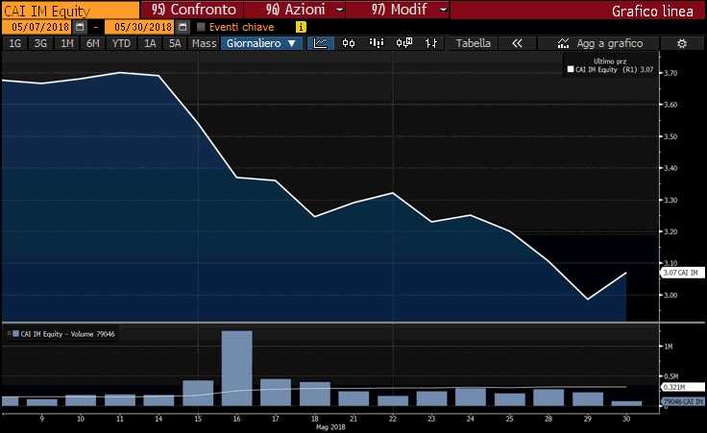Open the 95) Confronto menu
Viewport: 707px width, 433px height.
(x=193, y=10)
